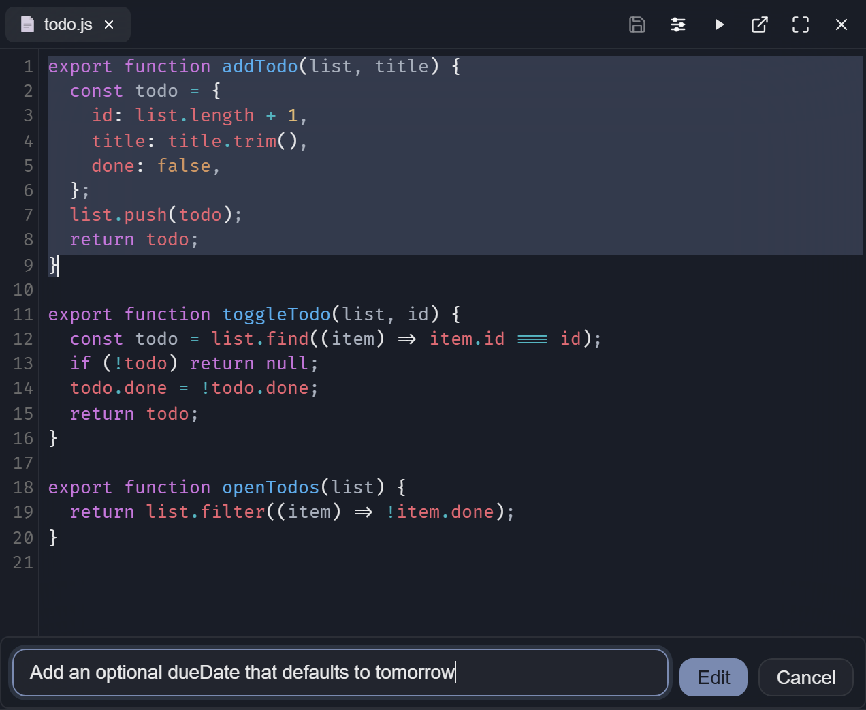The height and width of the screenshot is (710, 866).
Task: Click '!item.done' on line 19
Action: (440, 512)
